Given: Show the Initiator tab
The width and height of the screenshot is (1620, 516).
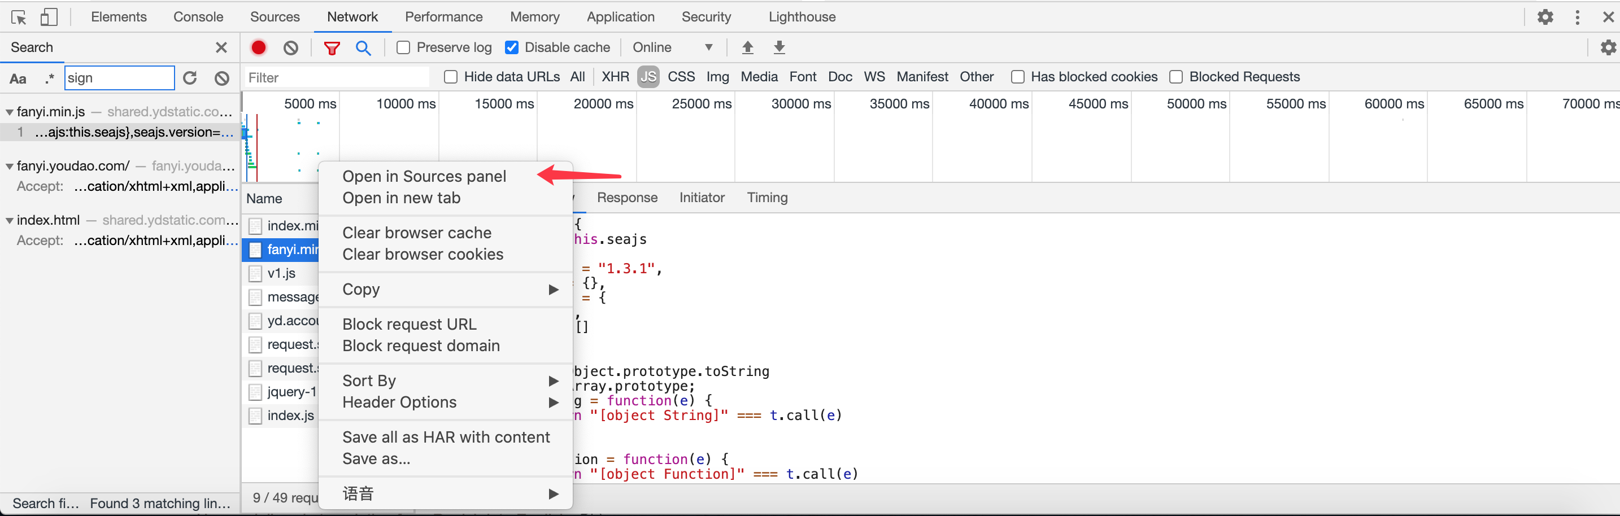Looking at the screenshot, I should point(702,198).
